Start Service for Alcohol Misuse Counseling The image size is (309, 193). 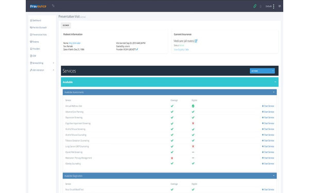pos(268,135)
